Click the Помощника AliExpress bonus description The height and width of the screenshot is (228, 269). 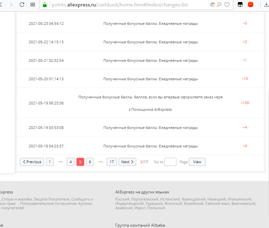(x=151, y=103)
